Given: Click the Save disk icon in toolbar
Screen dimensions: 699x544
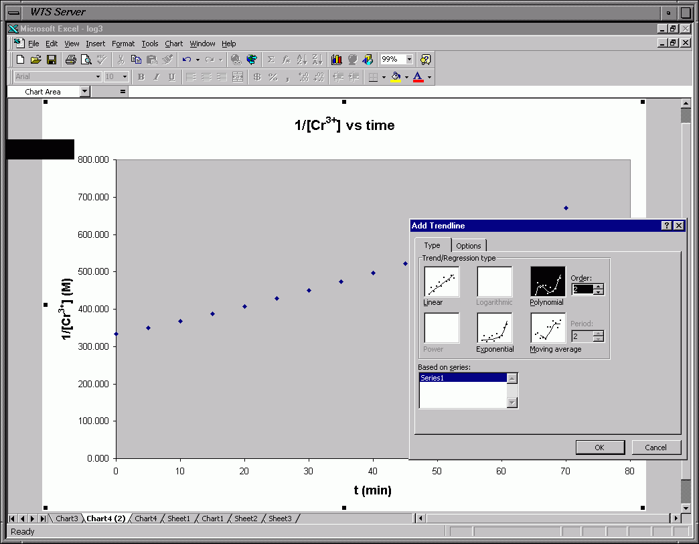Looking at the screenshot, I should (52, 60).
